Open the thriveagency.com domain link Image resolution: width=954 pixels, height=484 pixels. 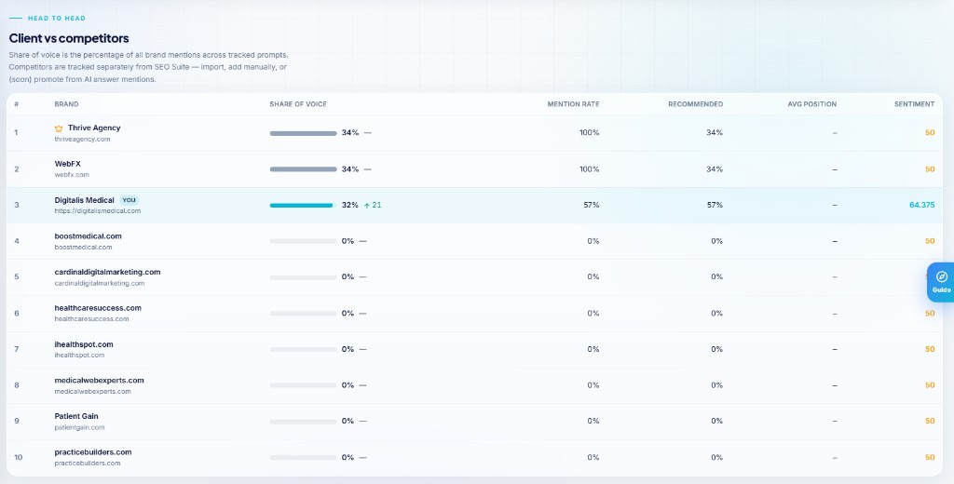[x=82, y=140]
